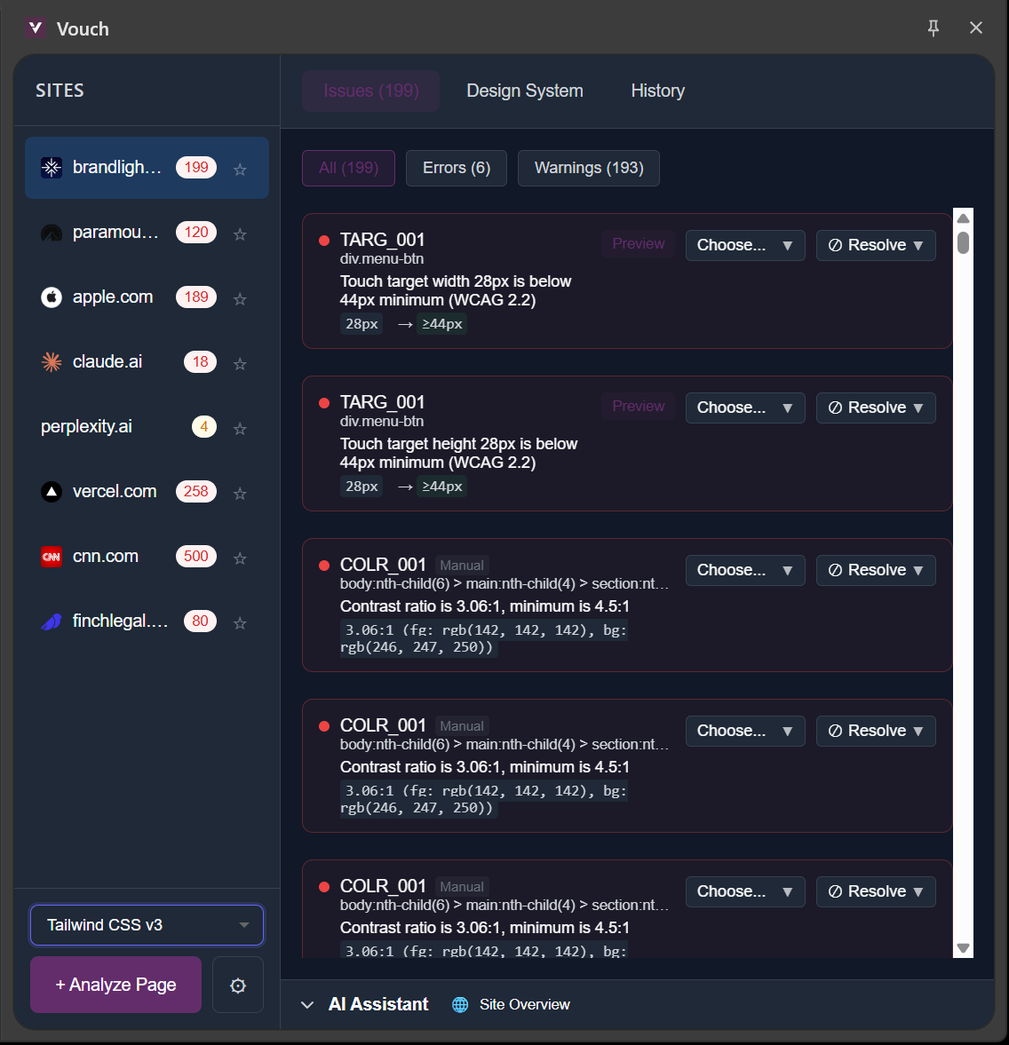Click the apple.com site favicon

pos(51,297)
